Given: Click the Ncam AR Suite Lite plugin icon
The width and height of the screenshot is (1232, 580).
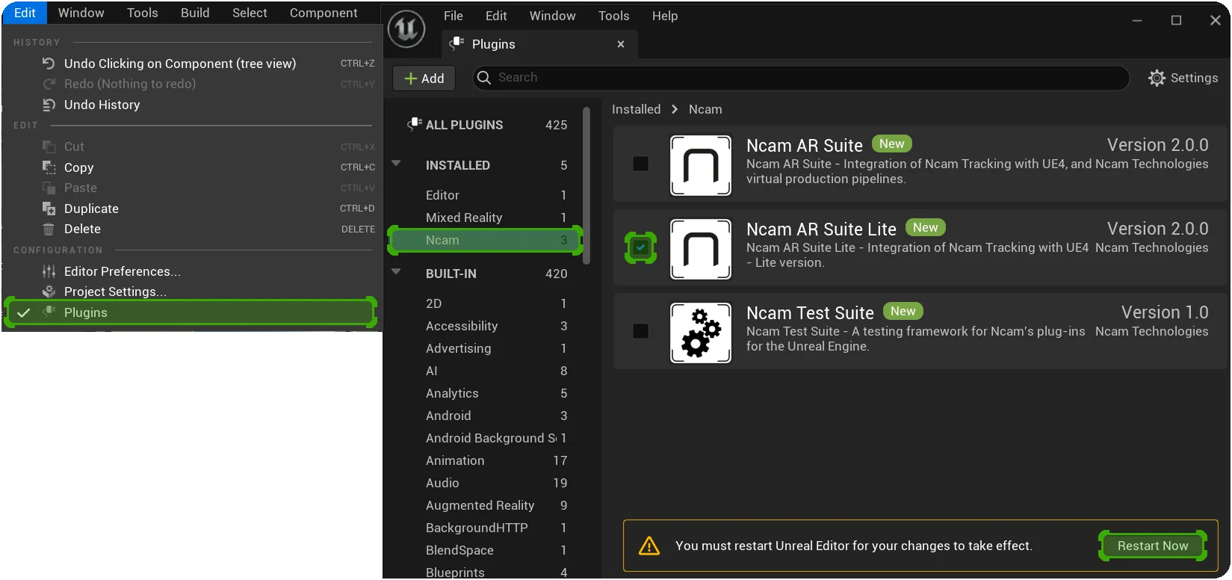Looking at the screenshot, I should (x=701, y=249).
